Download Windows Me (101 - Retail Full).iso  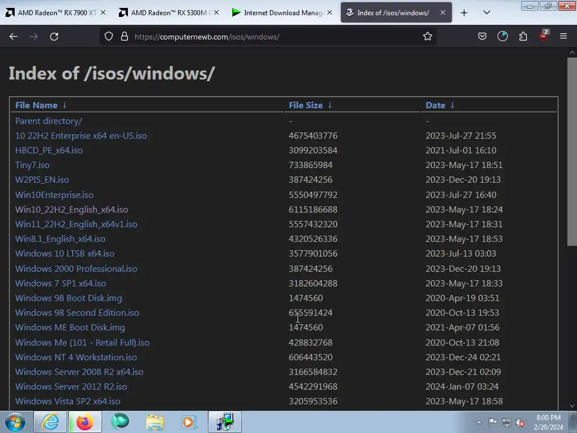[x=82, y=342]
